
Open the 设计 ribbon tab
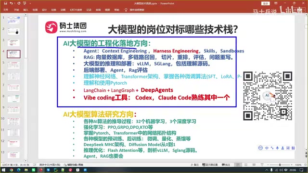[44, 10]
